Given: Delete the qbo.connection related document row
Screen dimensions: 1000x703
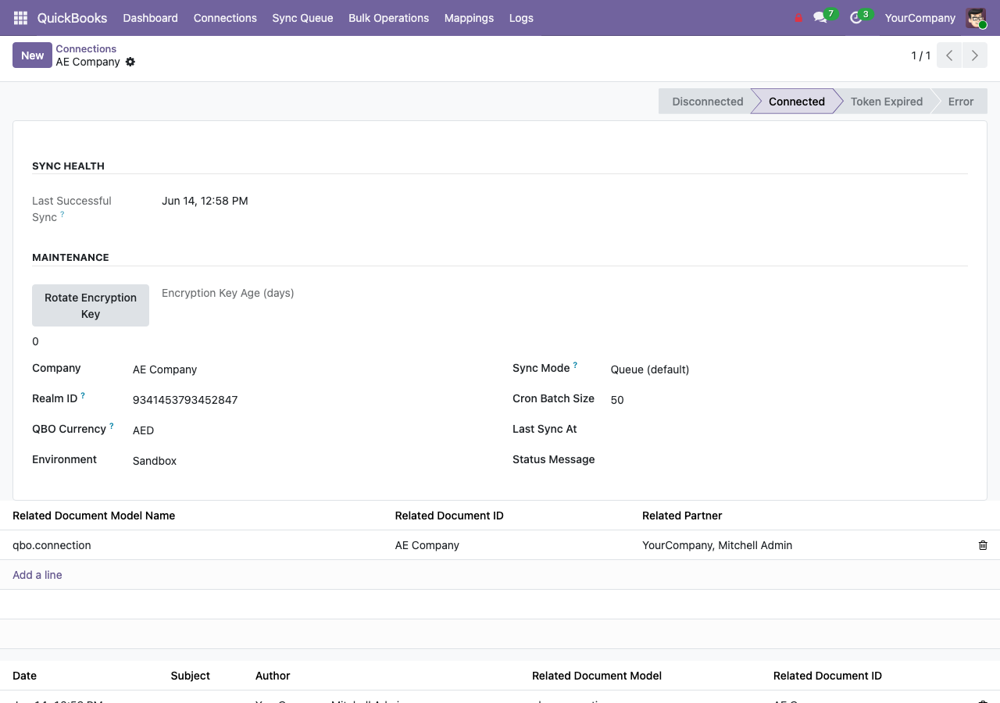Looking at the screenshot, I should click(x=983, y=545).
